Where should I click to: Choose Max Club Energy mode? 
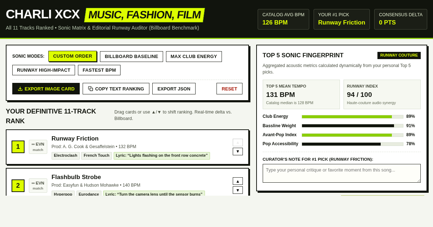tap(194, 57)
